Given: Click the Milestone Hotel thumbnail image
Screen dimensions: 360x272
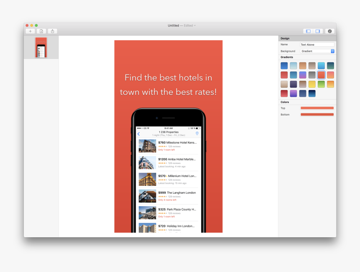Looking at the screenshot, I should pyautogui.click(x=147, y=146).
